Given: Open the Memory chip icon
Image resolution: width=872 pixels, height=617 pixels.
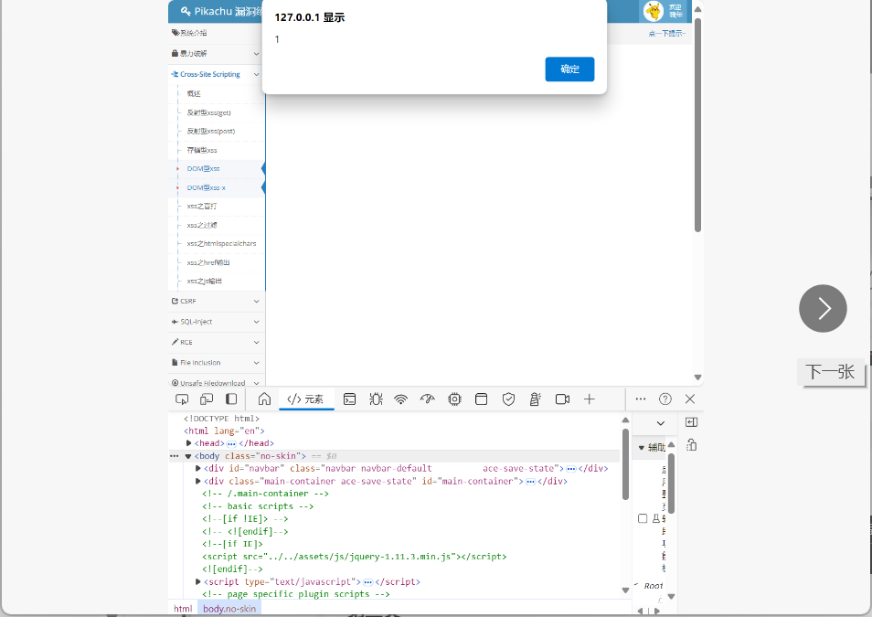Looking at the screenshot, I should coord(454,399).
